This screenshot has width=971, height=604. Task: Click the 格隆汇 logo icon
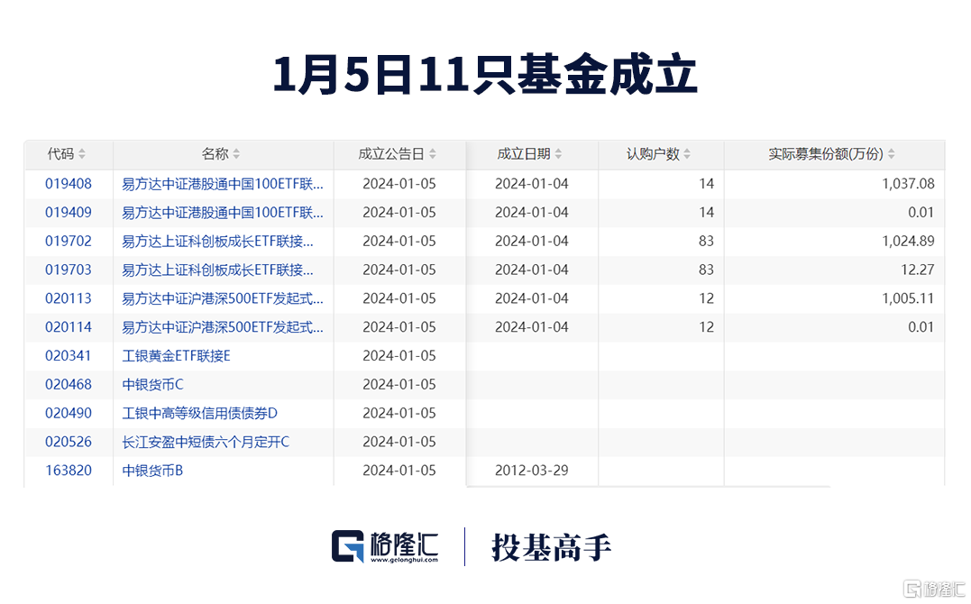[x=347, y=546]
